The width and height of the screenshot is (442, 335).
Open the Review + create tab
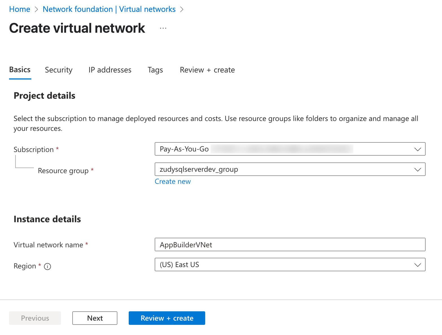coord(207,70)
